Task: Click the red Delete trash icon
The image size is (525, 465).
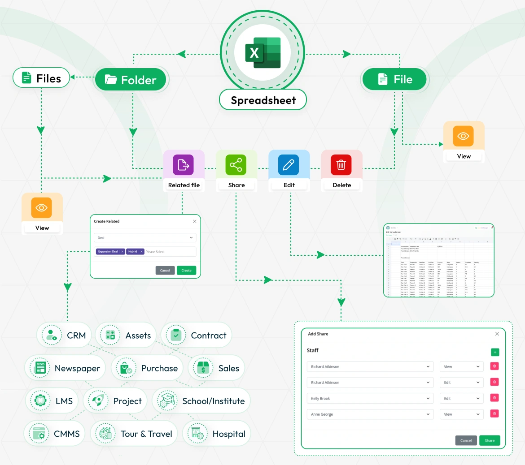Action: (x=341, y=165)
